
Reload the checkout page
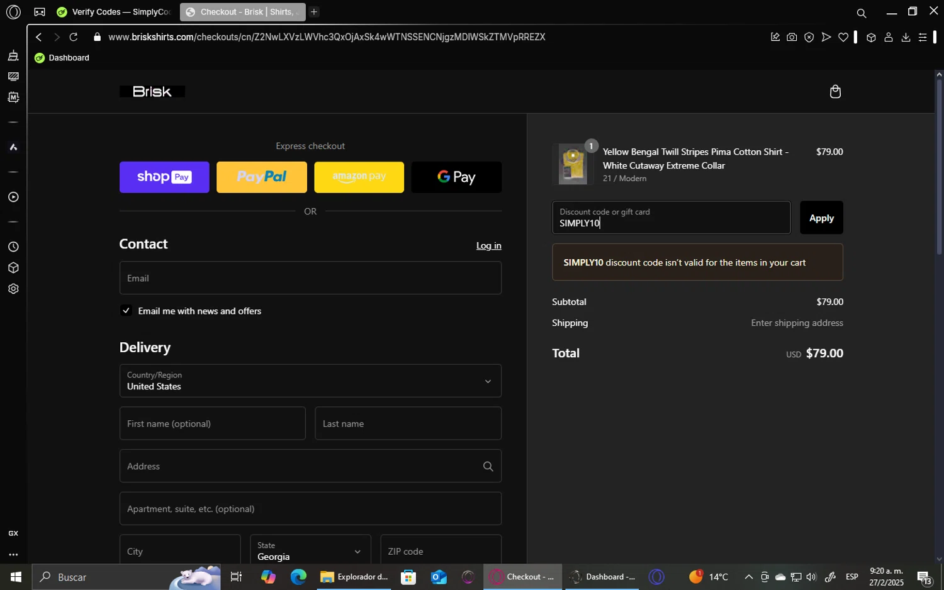74,37
